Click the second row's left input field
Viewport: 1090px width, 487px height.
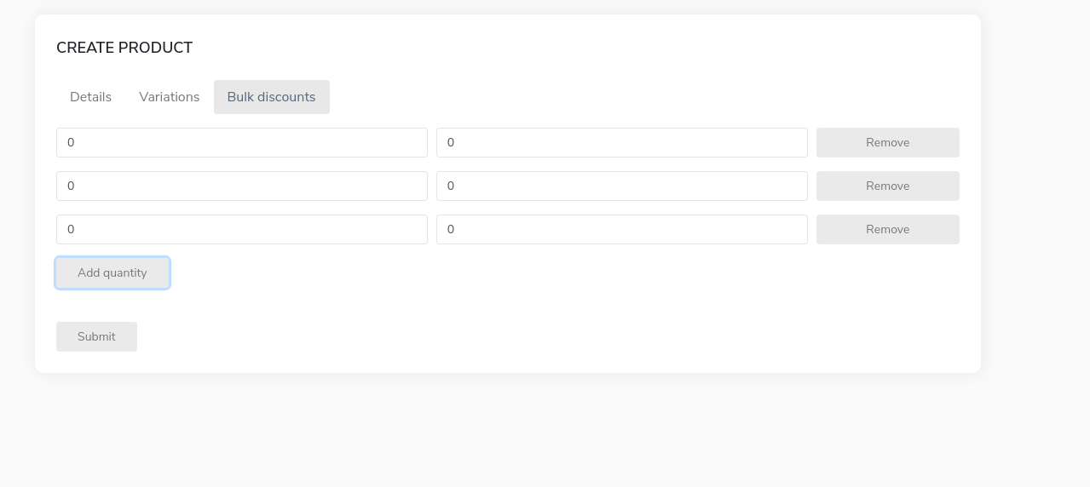[x=241, y=186]
